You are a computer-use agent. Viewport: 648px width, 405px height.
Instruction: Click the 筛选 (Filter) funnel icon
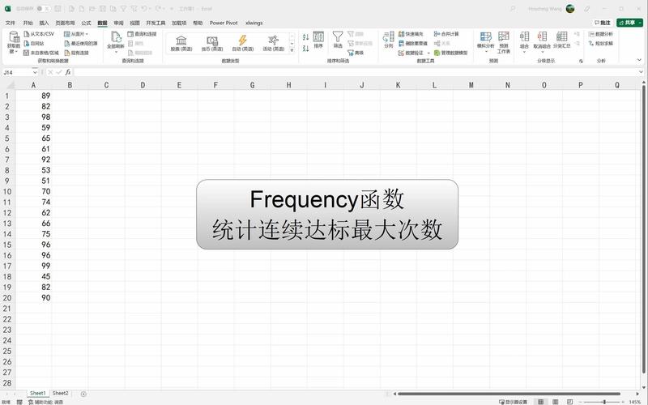pyautogui.click(x=338, y=36)
